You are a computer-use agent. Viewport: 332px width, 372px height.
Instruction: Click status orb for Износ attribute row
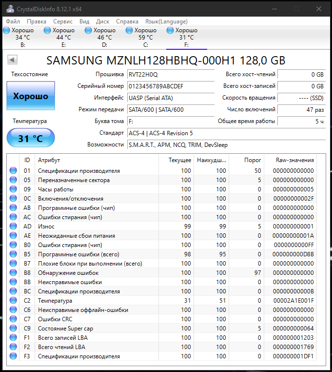click(13, 227)
